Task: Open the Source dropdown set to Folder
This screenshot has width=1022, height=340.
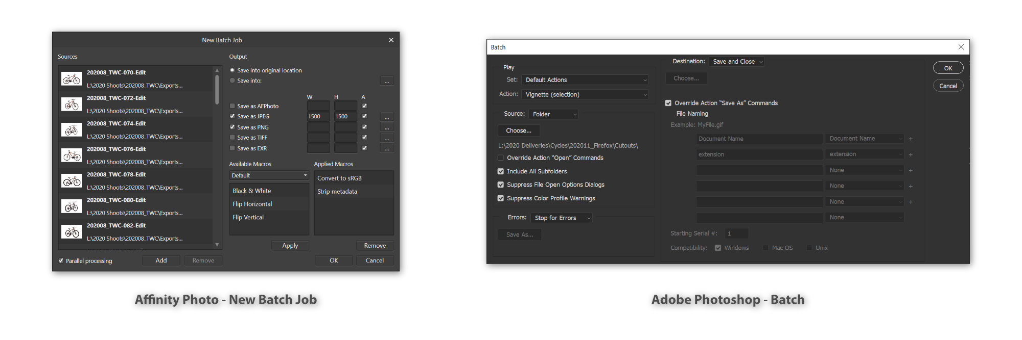Action: 554,114
